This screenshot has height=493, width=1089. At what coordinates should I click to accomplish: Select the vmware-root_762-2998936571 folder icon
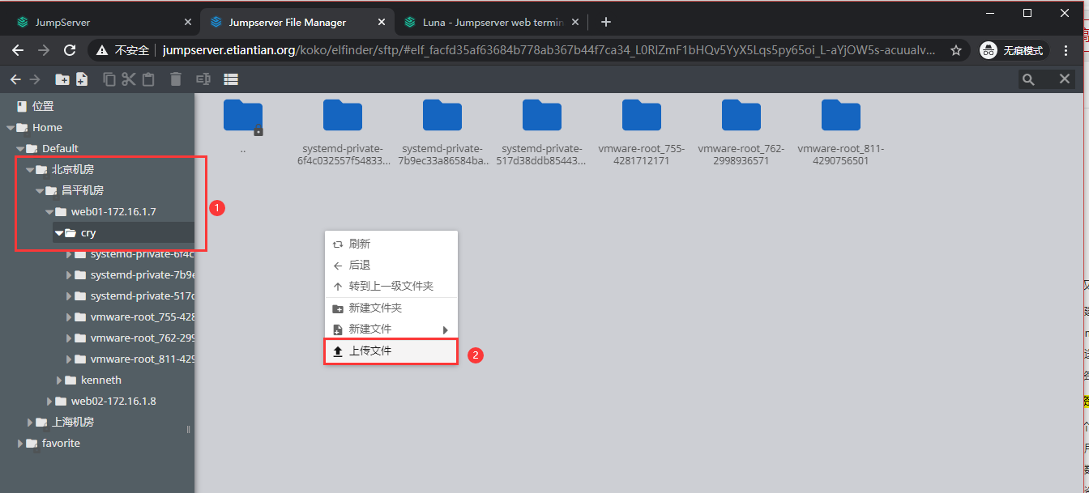pyautogui.click(x=741, y=115)
